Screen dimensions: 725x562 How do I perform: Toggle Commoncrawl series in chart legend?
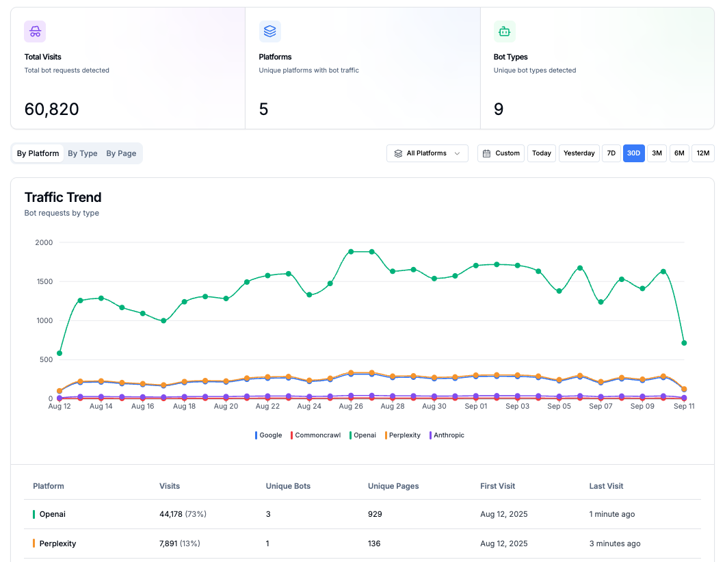pyautogui.click(x=317, y=435)
